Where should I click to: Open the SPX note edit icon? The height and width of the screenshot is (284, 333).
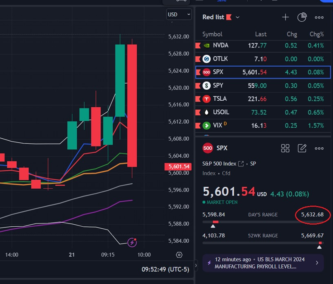click(x=302, y=149)
